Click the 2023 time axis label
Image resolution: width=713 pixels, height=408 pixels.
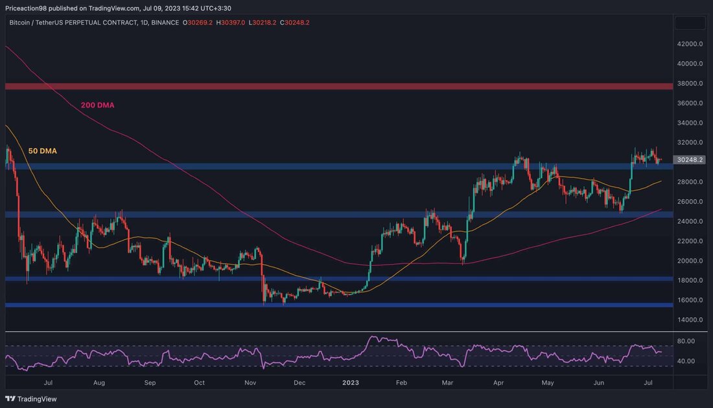click(x=351, y=383)
